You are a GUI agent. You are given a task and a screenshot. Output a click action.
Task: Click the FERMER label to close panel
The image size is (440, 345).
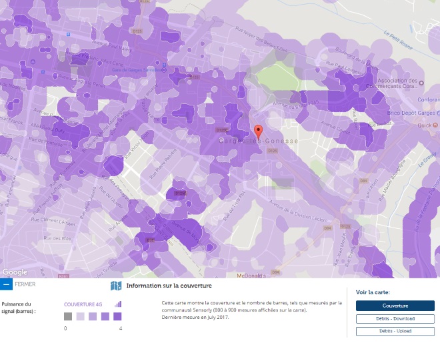(x=25, y=284)
